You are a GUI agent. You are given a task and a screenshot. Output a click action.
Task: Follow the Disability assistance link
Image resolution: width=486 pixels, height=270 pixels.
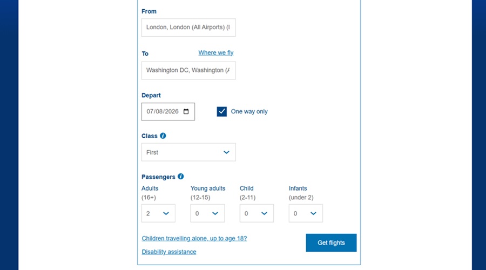point(169,252)
